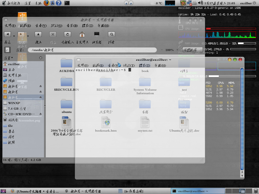The height and width of the screenshot is (194, 259).
Task: Select the AUKDBA folder
Action: click(67, 65)
